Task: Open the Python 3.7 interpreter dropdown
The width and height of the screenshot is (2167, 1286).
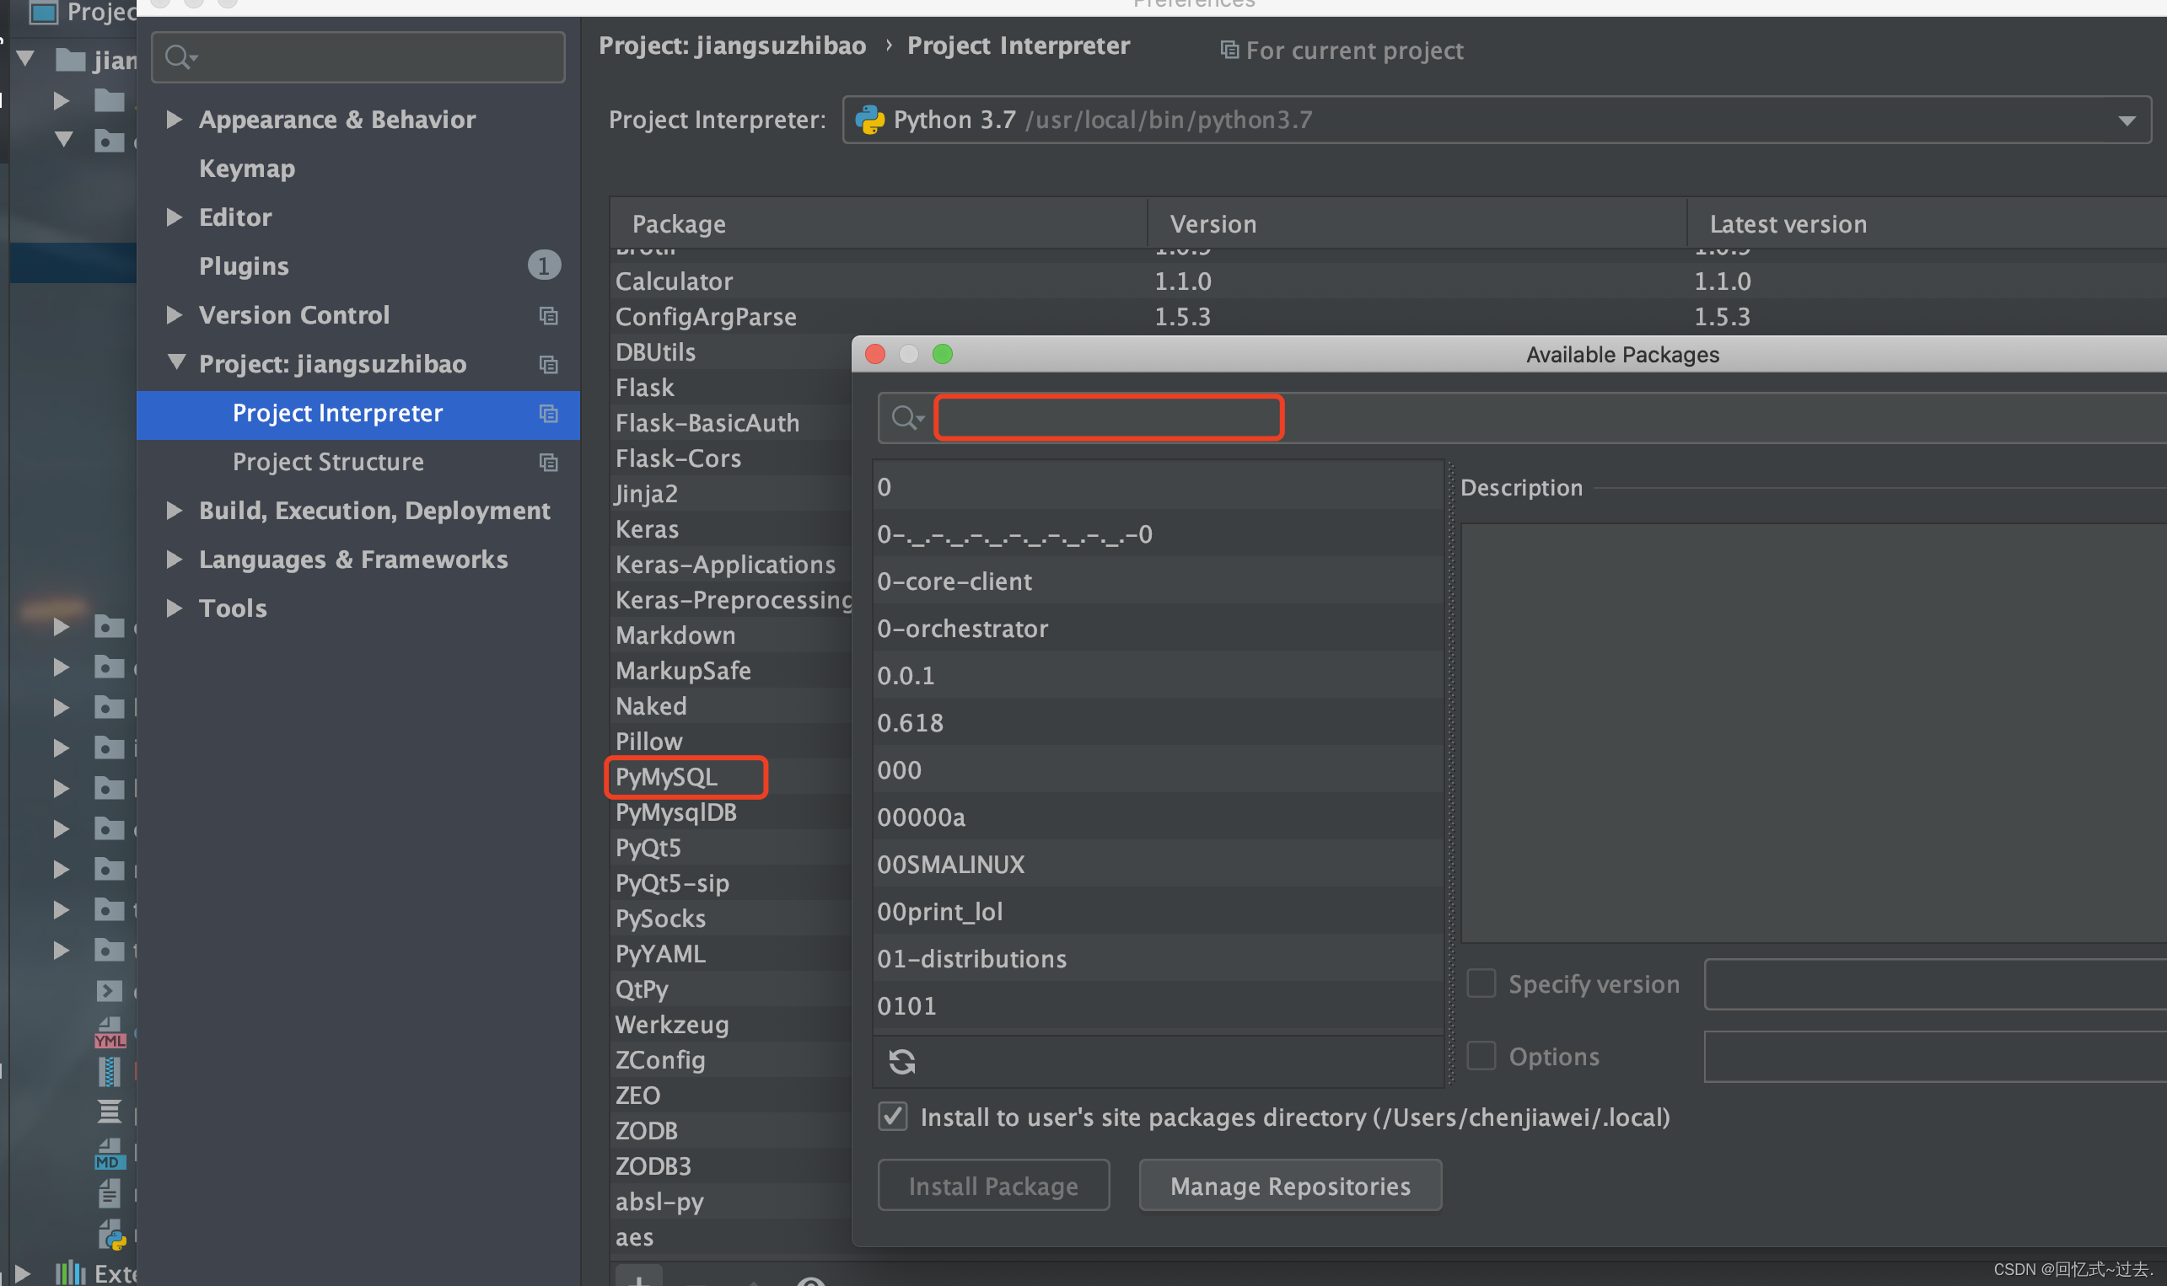Action: 2130,120
